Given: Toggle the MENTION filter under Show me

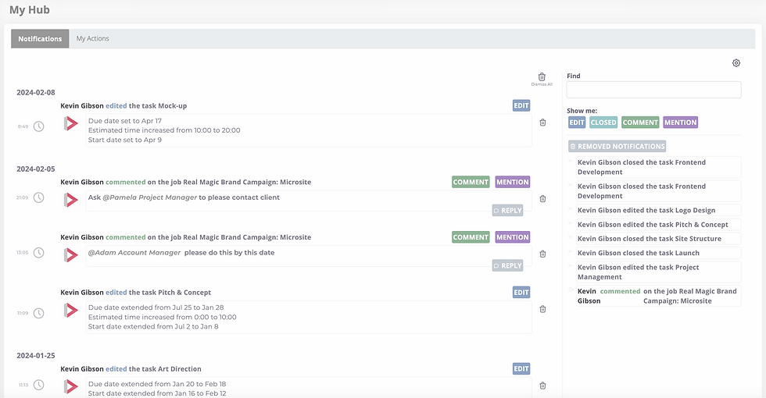Looking at the screenshot, I should (680, 123).
